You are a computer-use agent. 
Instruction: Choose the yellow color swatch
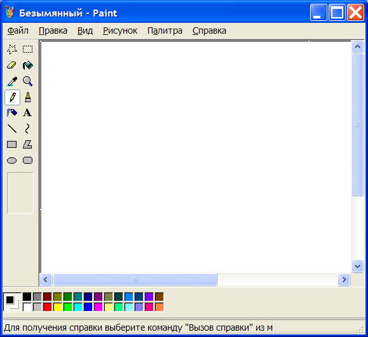(57, 307)
